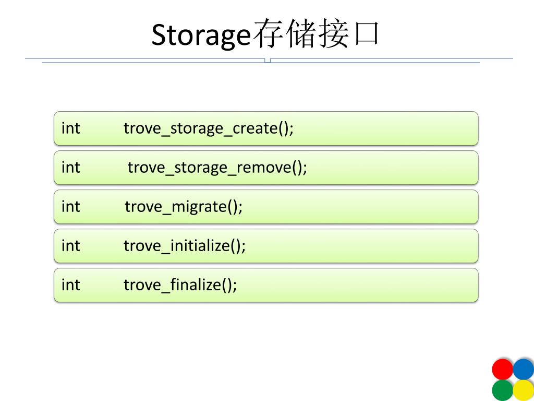
Task: Click the 'int' in trove_storage_create row
Action: point(71,128)
